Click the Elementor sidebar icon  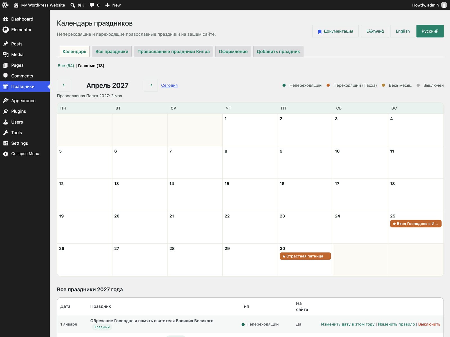[6, 30]
